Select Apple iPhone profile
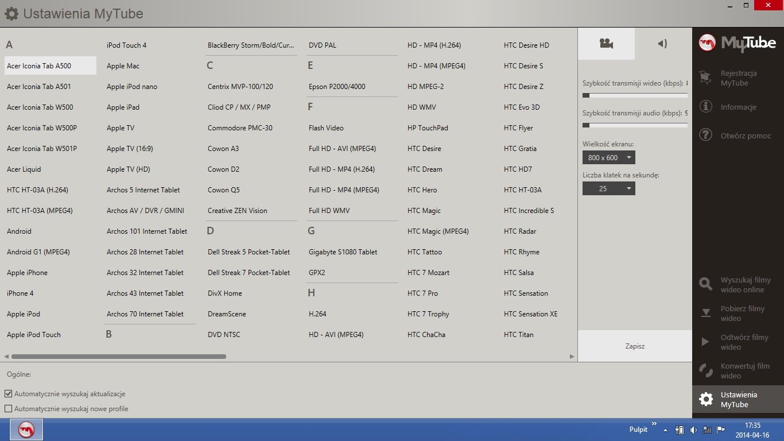The height and width of the screenshot is (441, 784). coord(27,272)
